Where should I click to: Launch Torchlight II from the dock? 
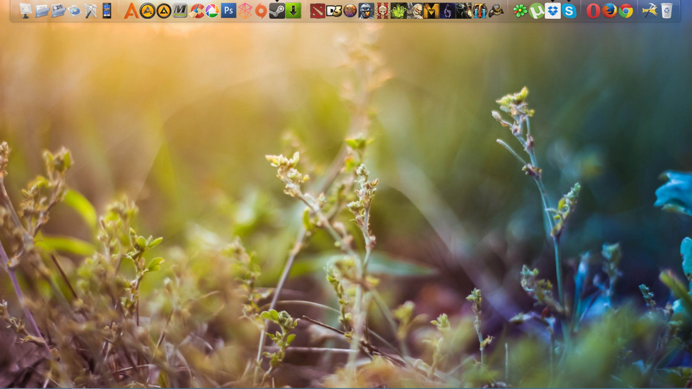click(x=480, y=11)
